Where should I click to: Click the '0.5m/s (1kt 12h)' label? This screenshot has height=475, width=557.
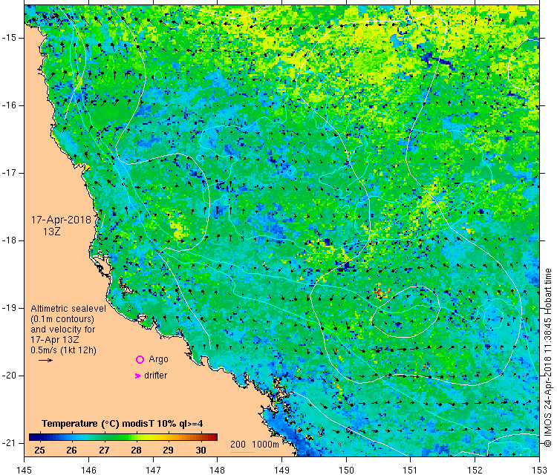[63, 350]
